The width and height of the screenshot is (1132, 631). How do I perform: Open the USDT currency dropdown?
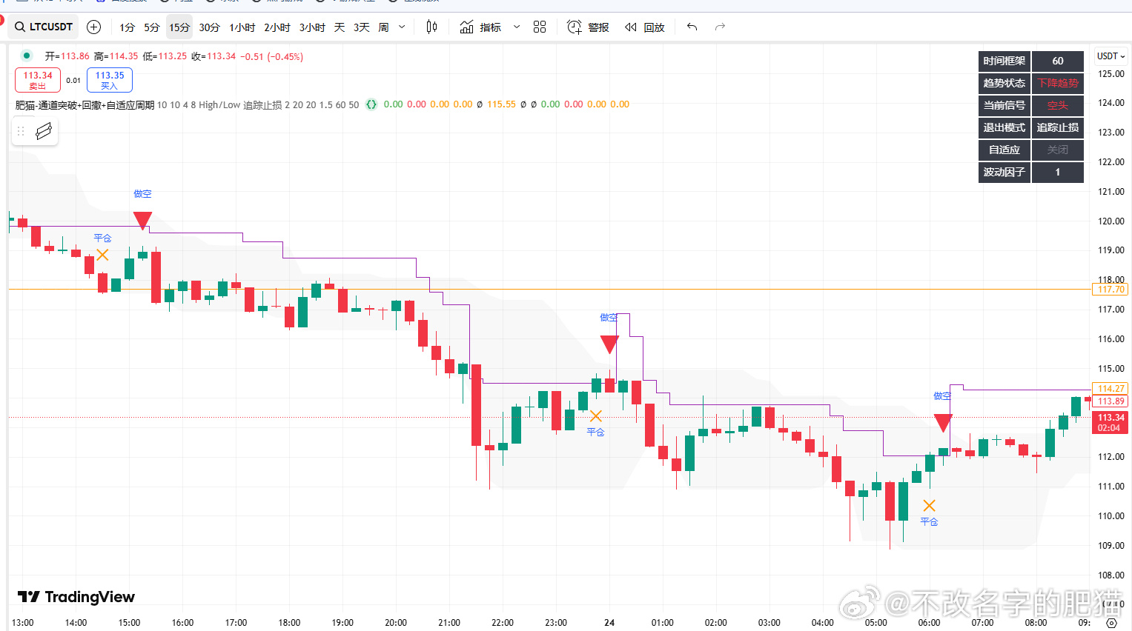click(1111, 56)
